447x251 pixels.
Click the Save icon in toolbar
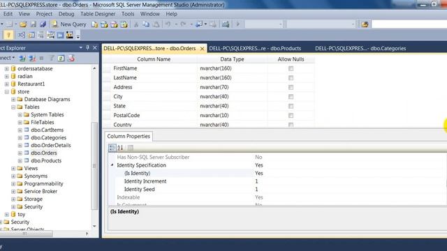point(33,24)
